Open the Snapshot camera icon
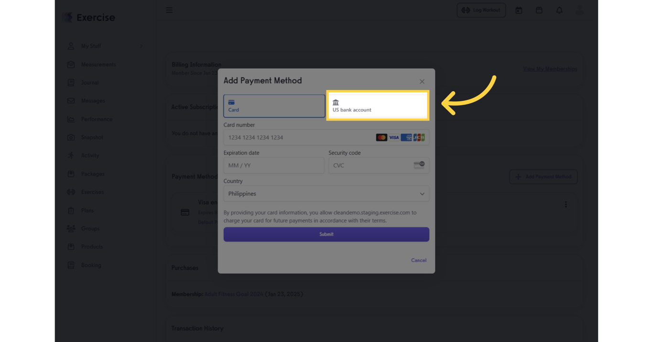This screenshot has width=653, height=342. pyautogui.click(x=71, y=137)
